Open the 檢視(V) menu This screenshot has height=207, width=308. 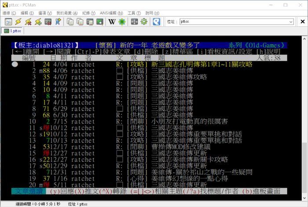(x=45, y=13)
